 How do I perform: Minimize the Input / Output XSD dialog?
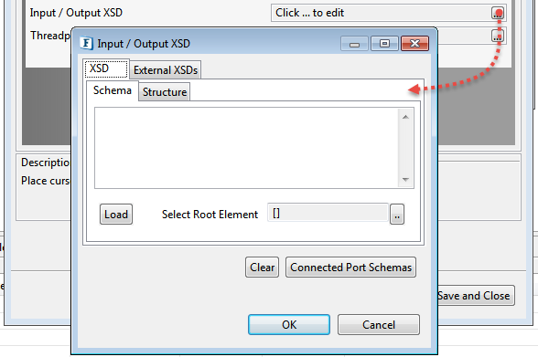pos(354,44)
